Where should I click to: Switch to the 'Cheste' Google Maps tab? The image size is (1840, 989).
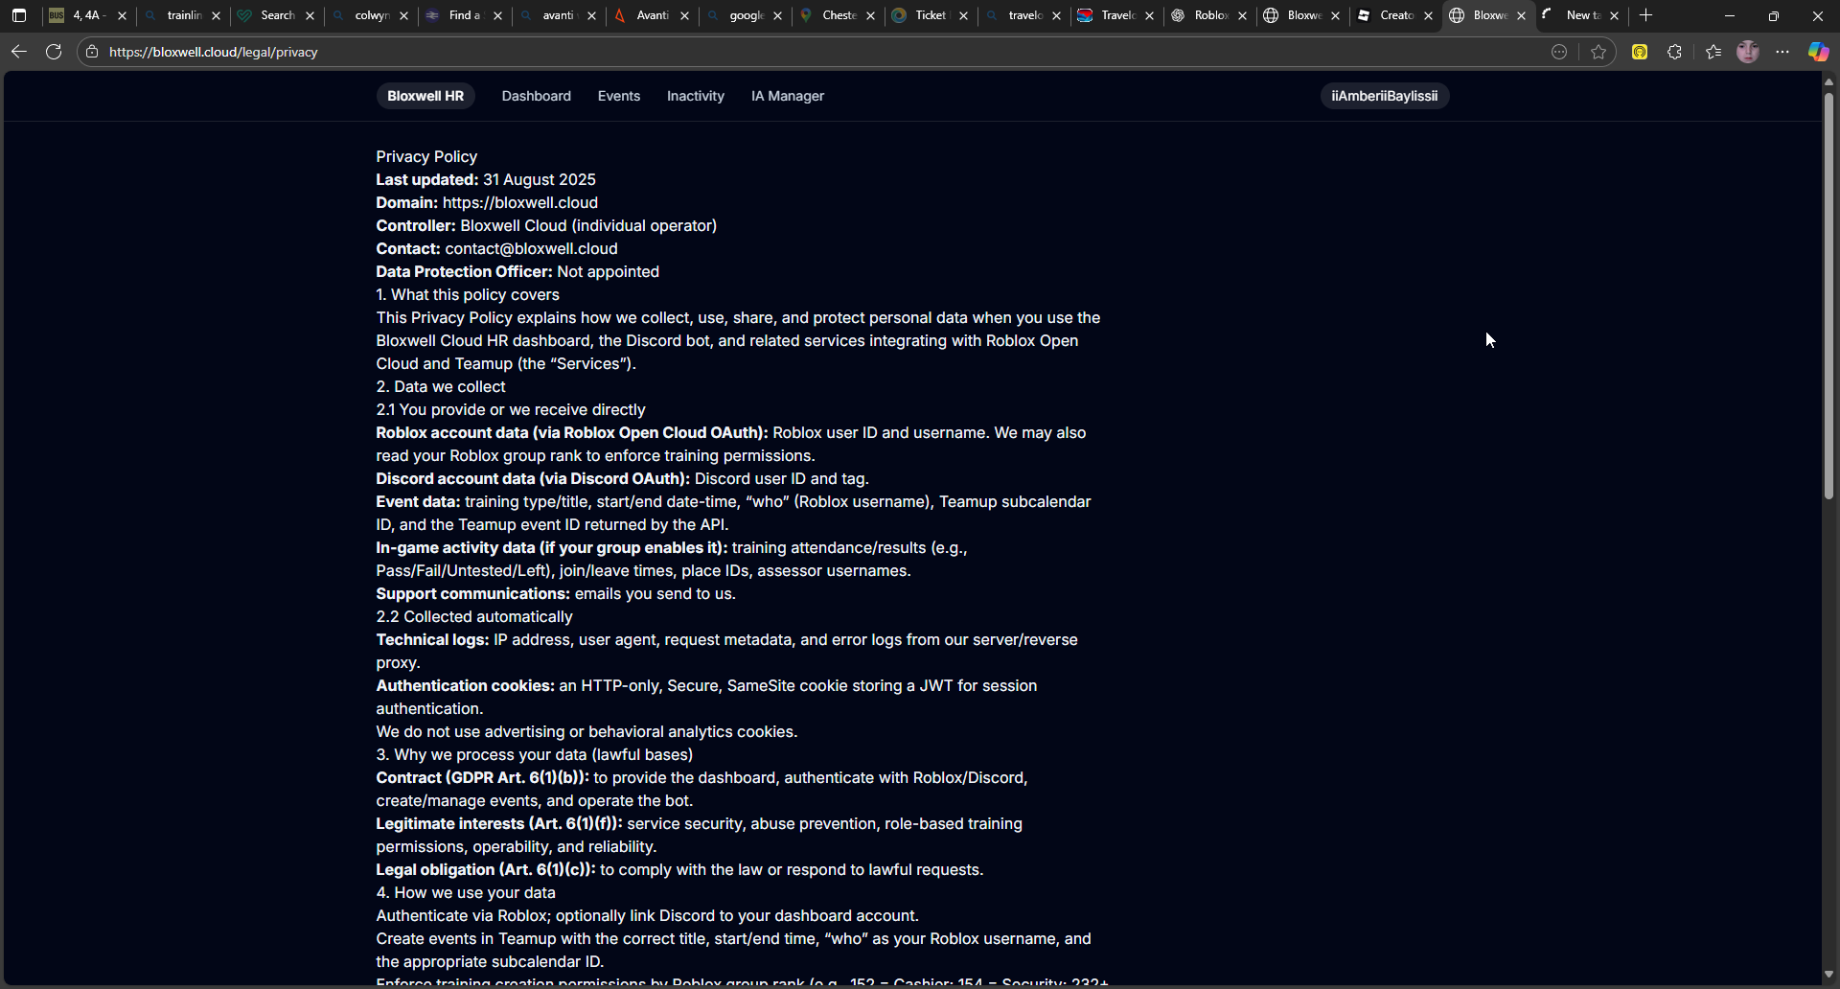[x=837, y=15]
